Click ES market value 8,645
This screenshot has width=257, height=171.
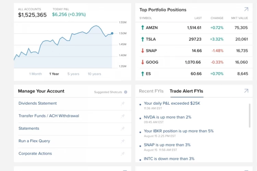click(243, 74)
